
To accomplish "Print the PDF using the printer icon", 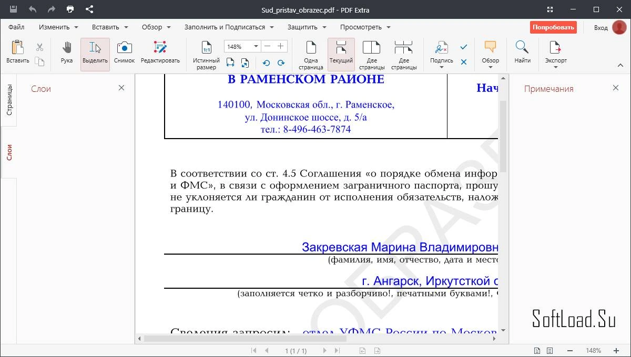I will coord(70,9).
